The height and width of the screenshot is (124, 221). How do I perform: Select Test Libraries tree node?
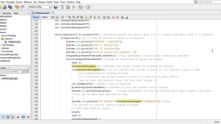click(7, 51)
